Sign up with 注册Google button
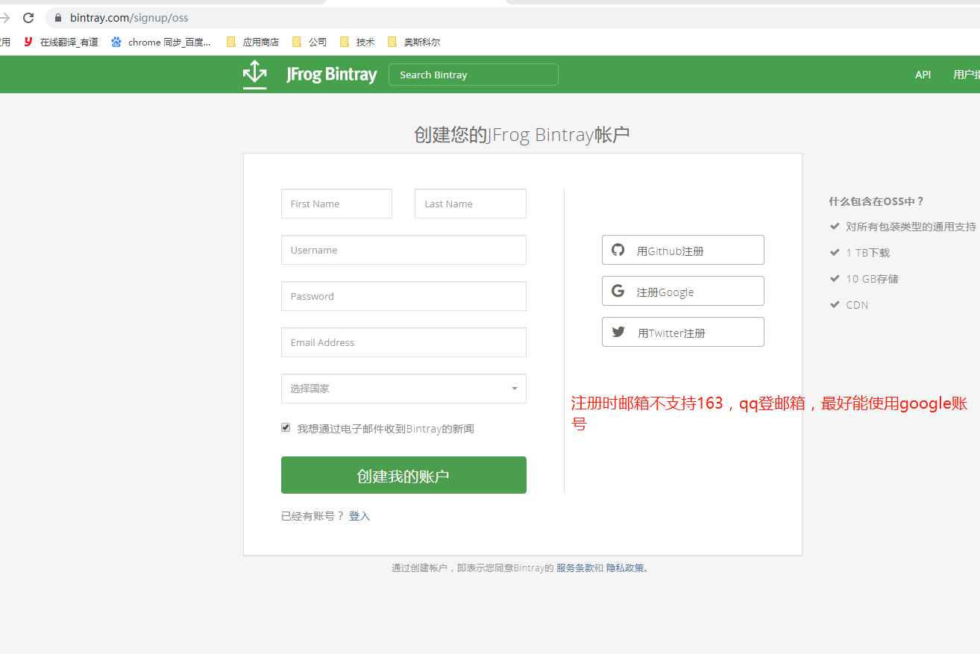Viewport: 980px width, 654px height. [x=683, y=291]
